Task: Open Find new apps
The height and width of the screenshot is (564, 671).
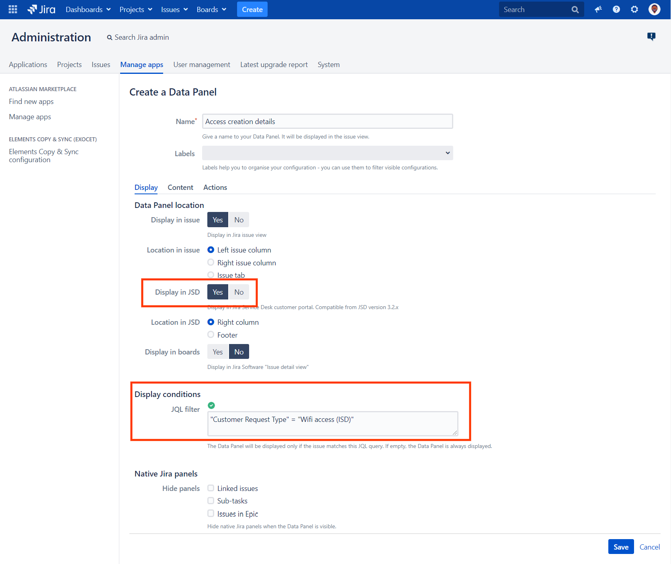Action: (31, 101)
